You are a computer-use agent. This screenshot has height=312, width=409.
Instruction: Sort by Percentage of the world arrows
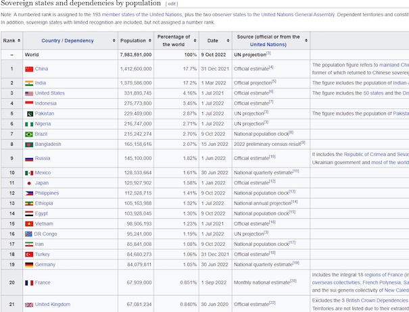click(195, 41)
